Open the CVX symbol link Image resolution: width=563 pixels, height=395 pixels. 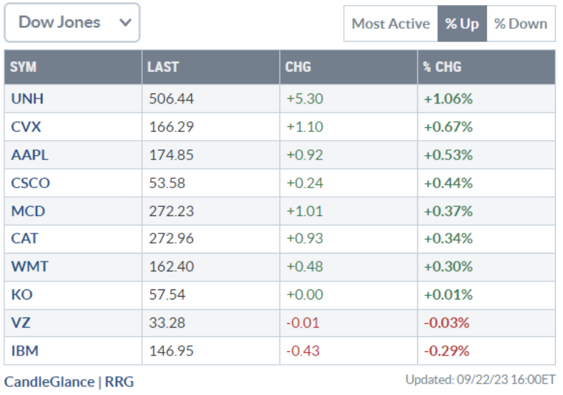27,127
